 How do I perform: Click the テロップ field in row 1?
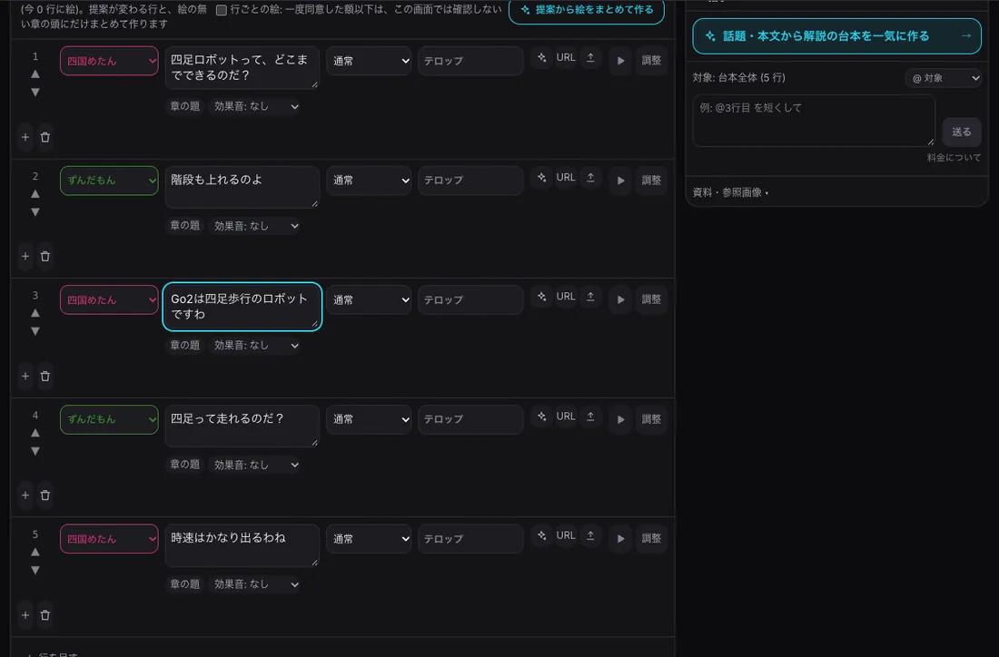tap(470, 61)
